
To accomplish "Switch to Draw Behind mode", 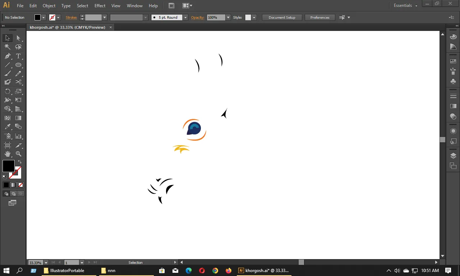I will pyautogui.click(x=13, y=194).
